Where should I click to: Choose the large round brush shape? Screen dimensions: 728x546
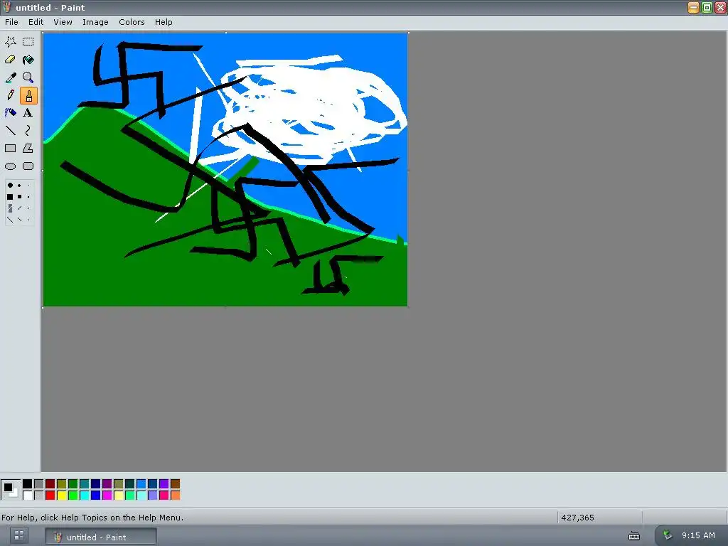[10, 186]
